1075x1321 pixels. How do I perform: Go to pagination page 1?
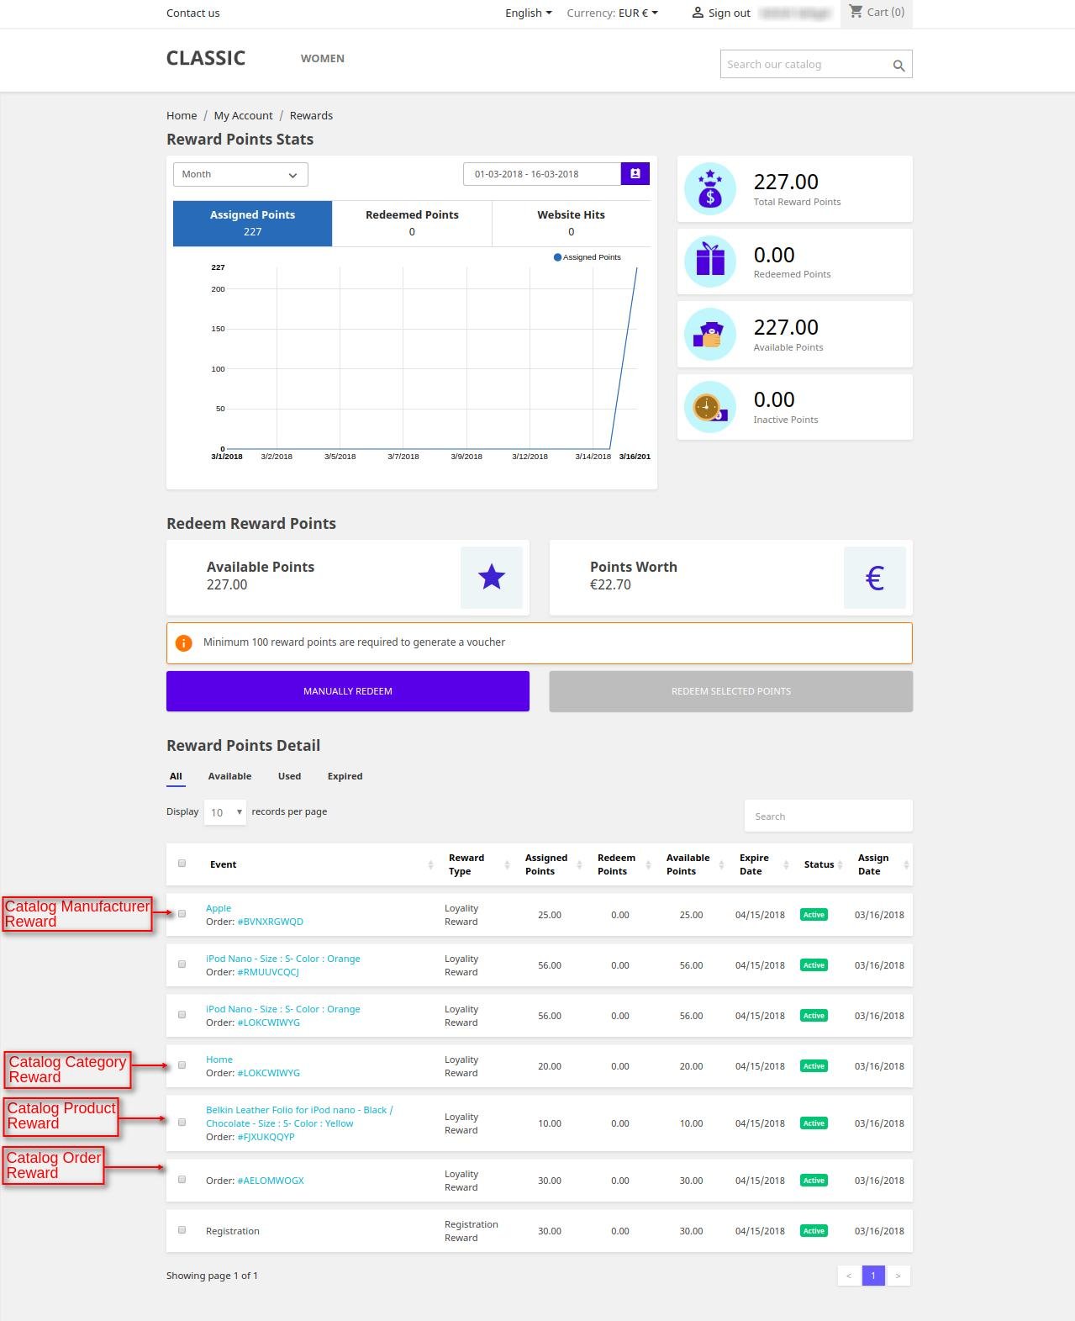873,1276
